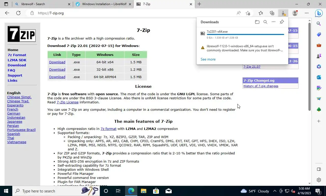Open the Favorites list icon
Image resolution: width=326 pixels, height=196 pixels.
click(261, 13)
